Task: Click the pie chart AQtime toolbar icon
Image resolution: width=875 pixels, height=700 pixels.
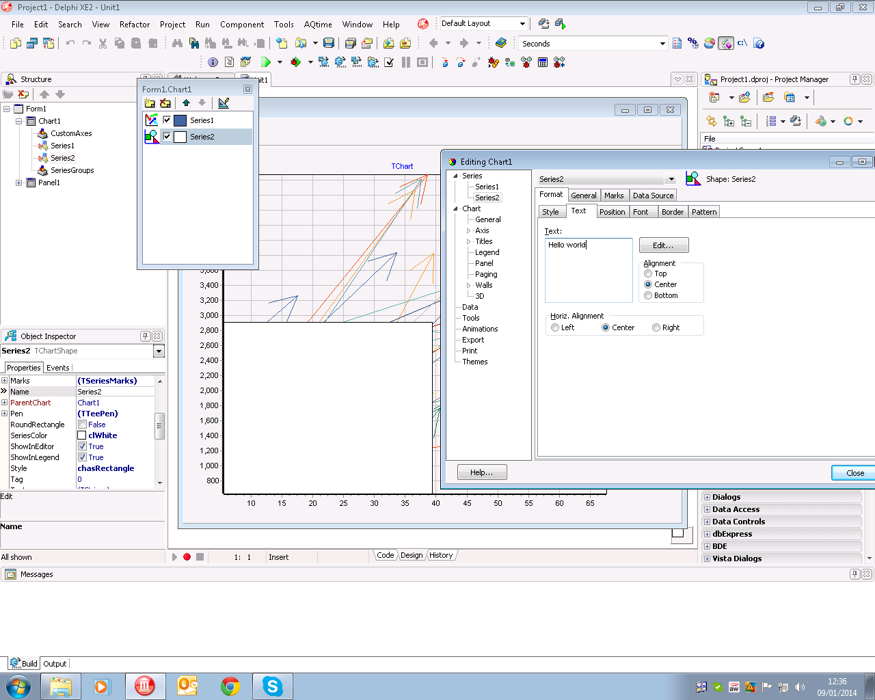Action: click(x=710, y=43)
